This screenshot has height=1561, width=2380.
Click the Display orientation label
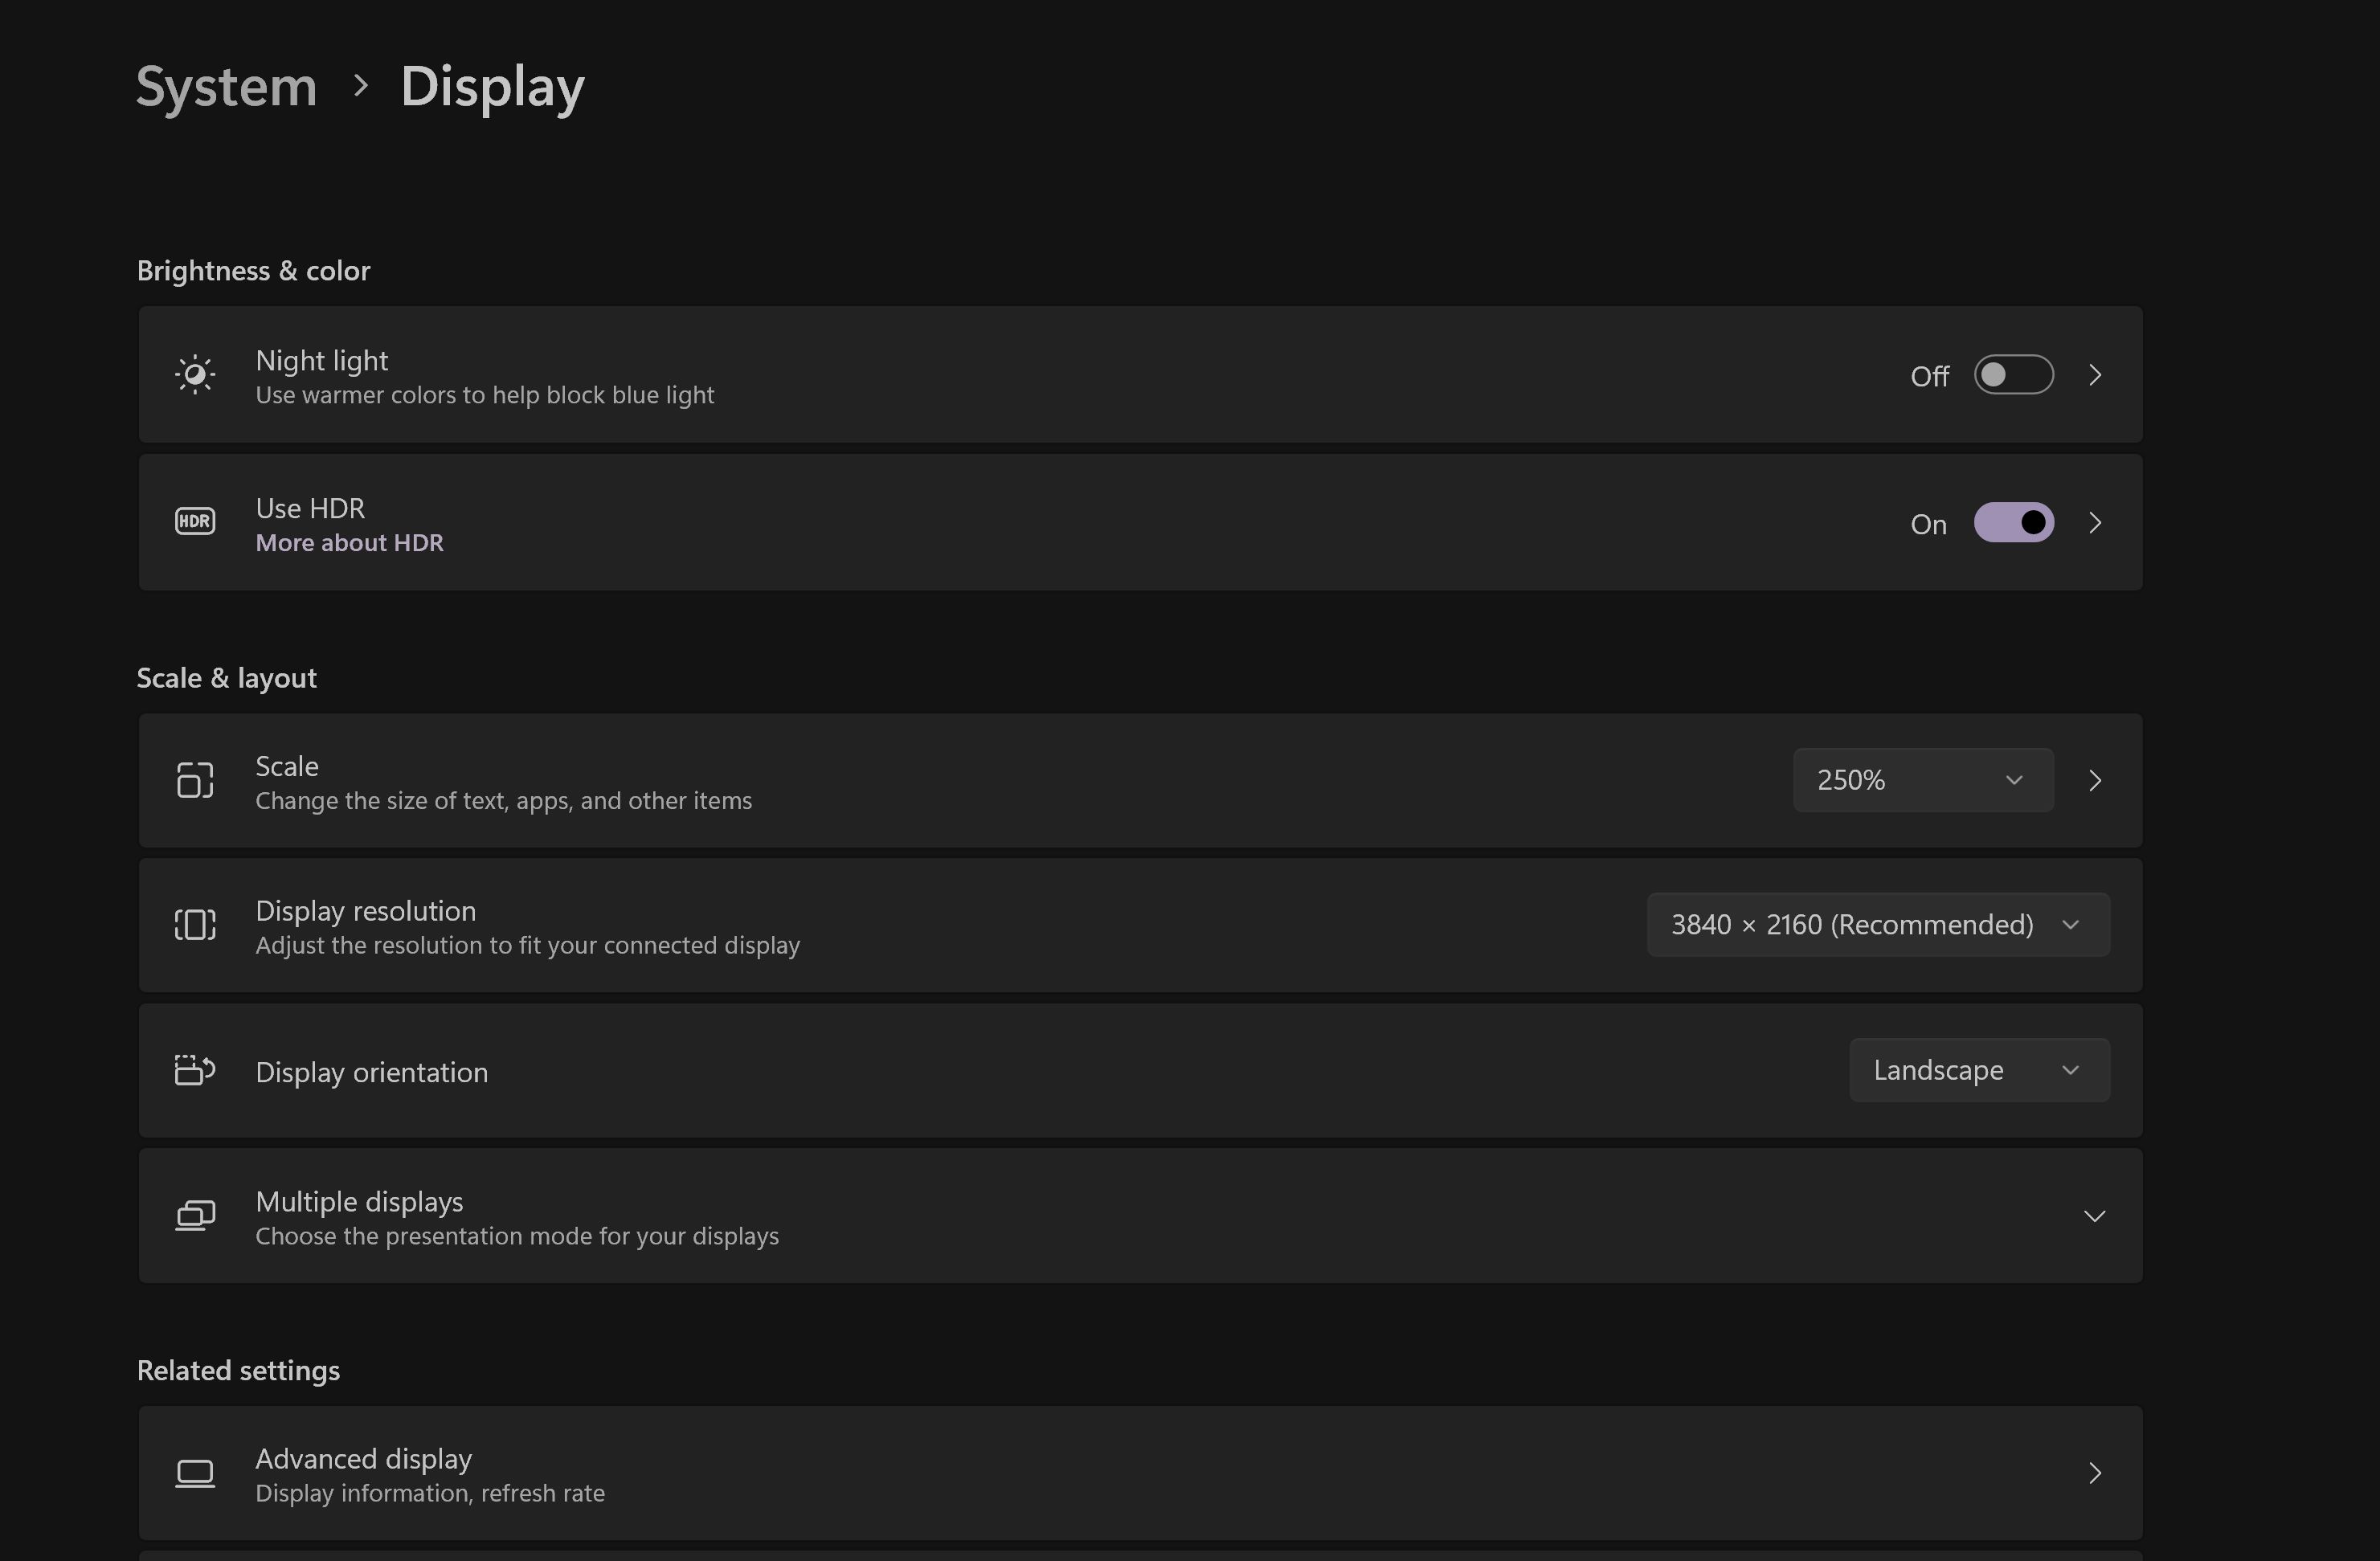coord(372,1072)
